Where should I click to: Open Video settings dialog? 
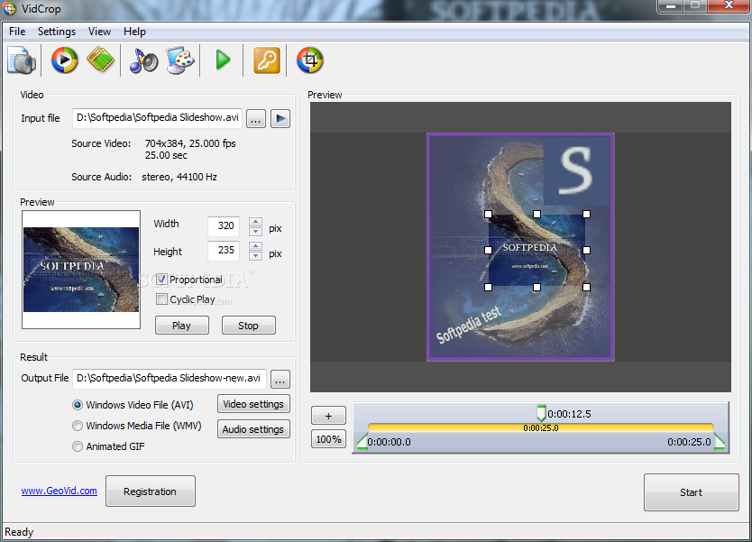click(x=253, y=404)
